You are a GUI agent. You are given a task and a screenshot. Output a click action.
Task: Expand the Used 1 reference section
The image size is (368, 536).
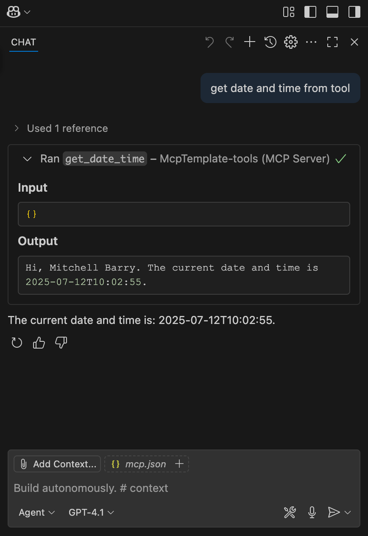(61, 128)
